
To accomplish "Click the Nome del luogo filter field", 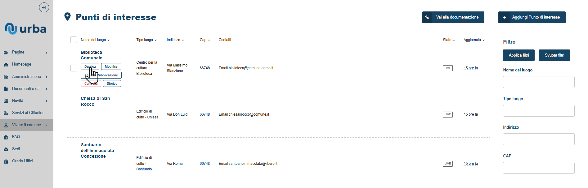I will (539, 82).
